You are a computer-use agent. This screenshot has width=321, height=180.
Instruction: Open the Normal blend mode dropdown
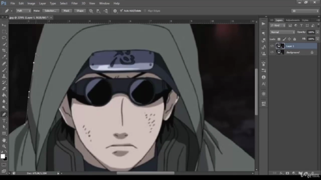tap(282, 32)
